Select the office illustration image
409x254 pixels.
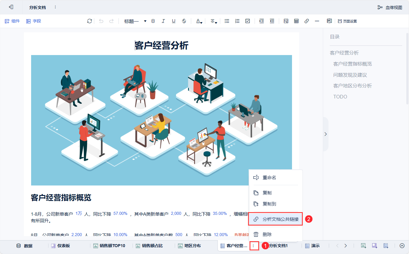click(x=162, y=120)
